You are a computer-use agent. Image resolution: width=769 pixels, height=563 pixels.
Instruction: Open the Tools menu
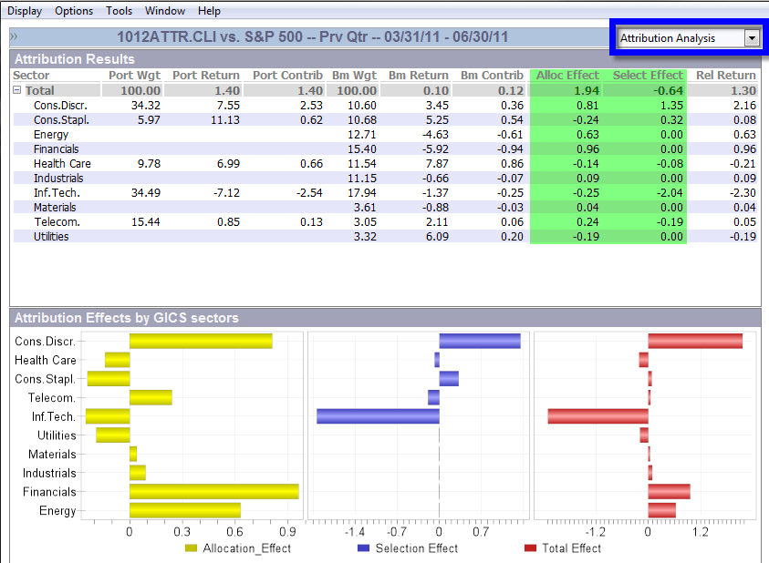coord(119,10)
